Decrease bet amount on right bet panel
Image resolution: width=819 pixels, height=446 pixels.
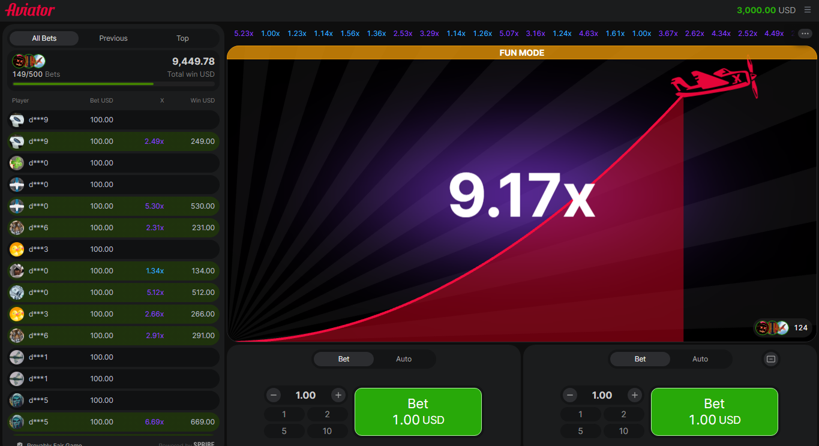[570, 395]
